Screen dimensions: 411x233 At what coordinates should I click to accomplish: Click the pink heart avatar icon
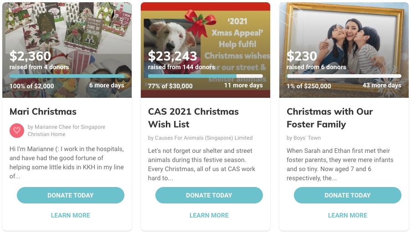click(x=17, y=131)
